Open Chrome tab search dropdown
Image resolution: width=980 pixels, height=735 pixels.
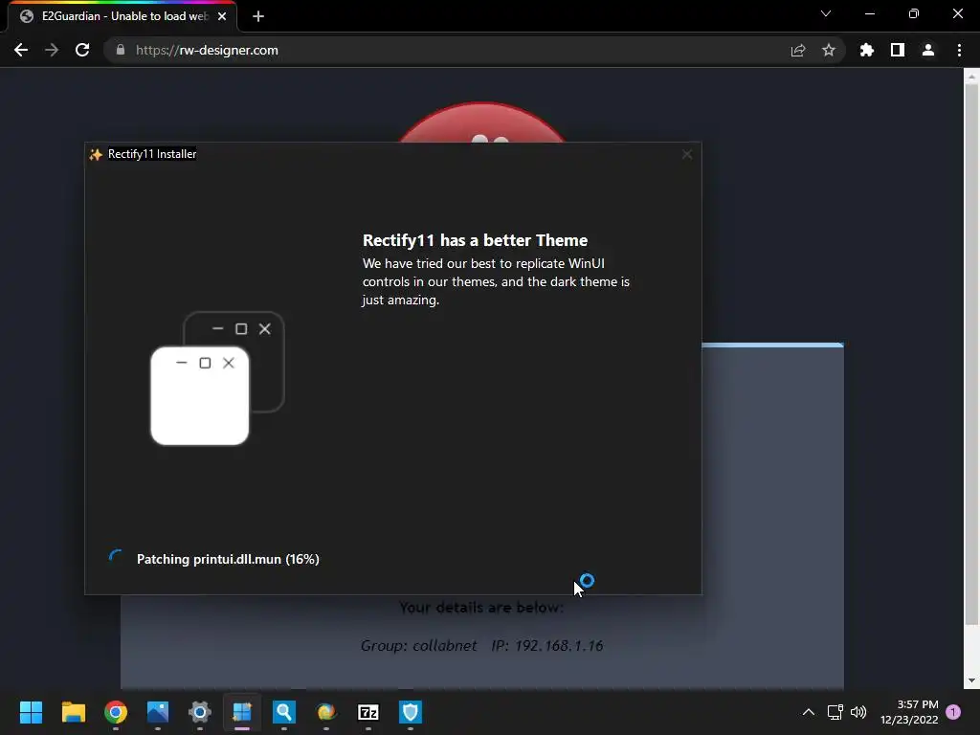[x=826, y=13]
